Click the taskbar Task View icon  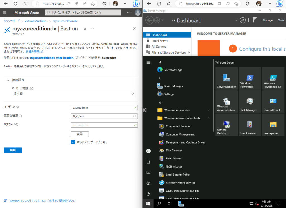coord(170,204)
